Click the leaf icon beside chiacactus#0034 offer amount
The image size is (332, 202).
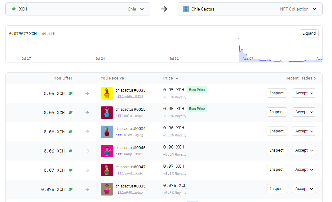click(x=70, y=132)
